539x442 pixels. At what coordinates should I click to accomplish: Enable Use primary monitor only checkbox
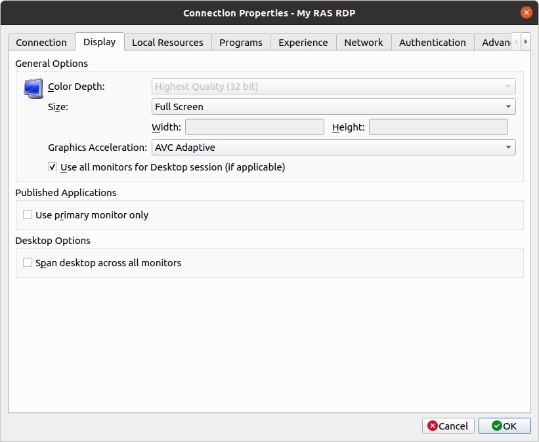click(28, 215)
